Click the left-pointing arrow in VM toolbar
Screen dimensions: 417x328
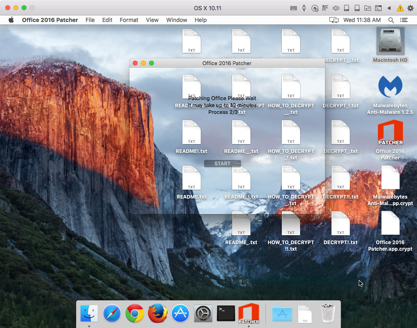[x=389, y=8]
